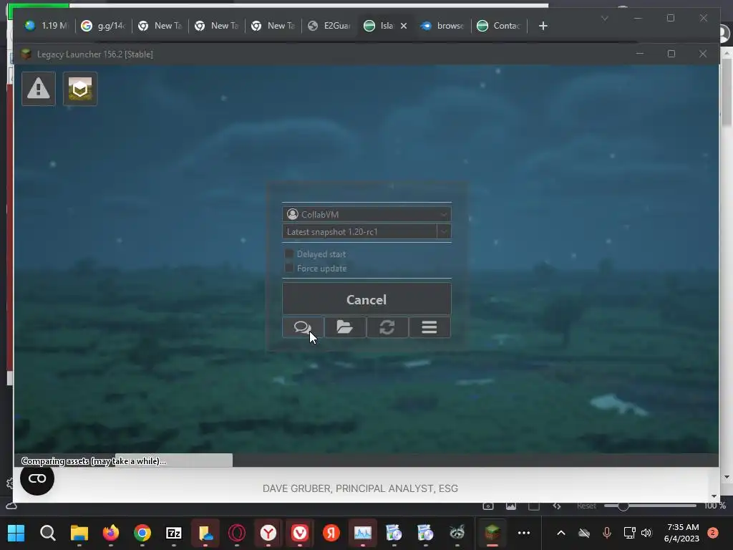Image resolution: width=733 pixels, height=550 pixels.
Task: Switch to the browse tab
Action: pos(442,26)
